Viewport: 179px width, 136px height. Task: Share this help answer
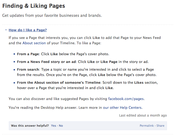coord(161,126)
